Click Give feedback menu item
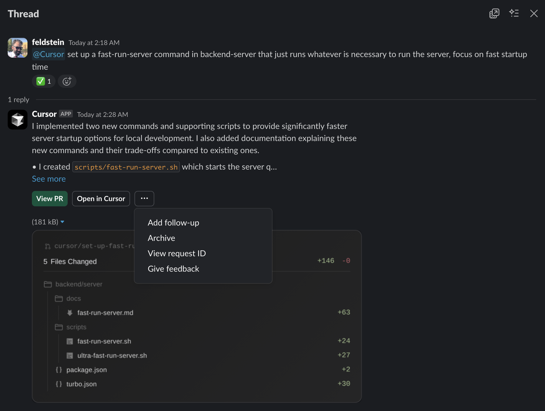This screenshot has height=411, width=545. point(173,269)
